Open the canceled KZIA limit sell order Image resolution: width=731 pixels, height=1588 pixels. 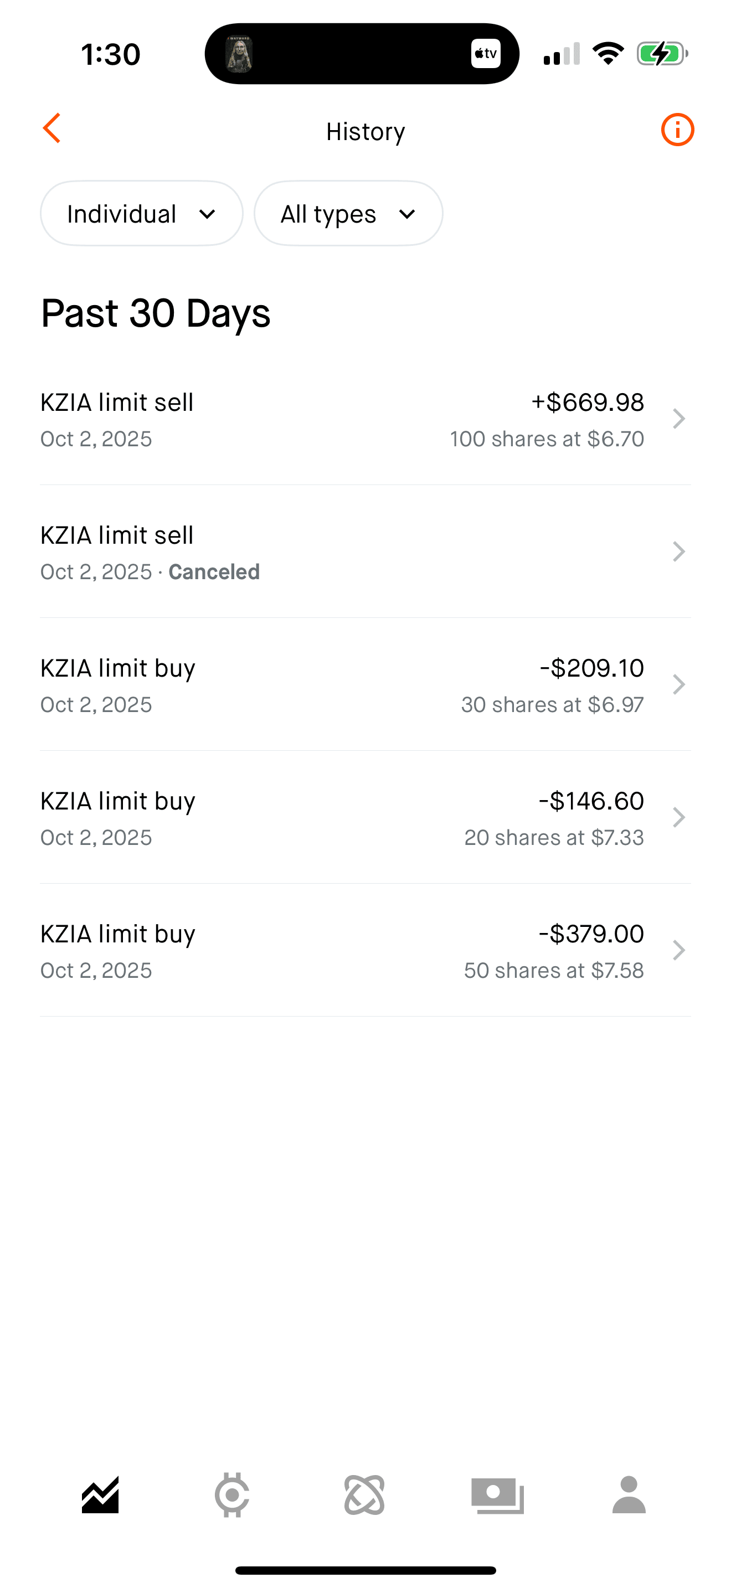pos(365,553)
